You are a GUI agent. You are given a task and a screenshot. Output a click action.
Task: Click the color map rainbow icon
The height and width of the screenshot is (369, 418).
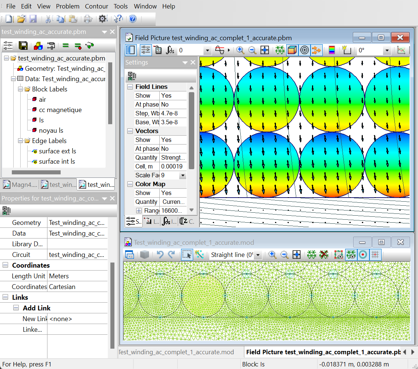(x=332, y=50)
